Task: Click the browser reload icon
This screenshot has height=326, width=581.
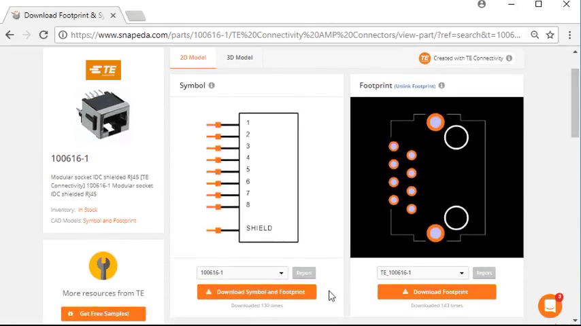Action: 44,35
